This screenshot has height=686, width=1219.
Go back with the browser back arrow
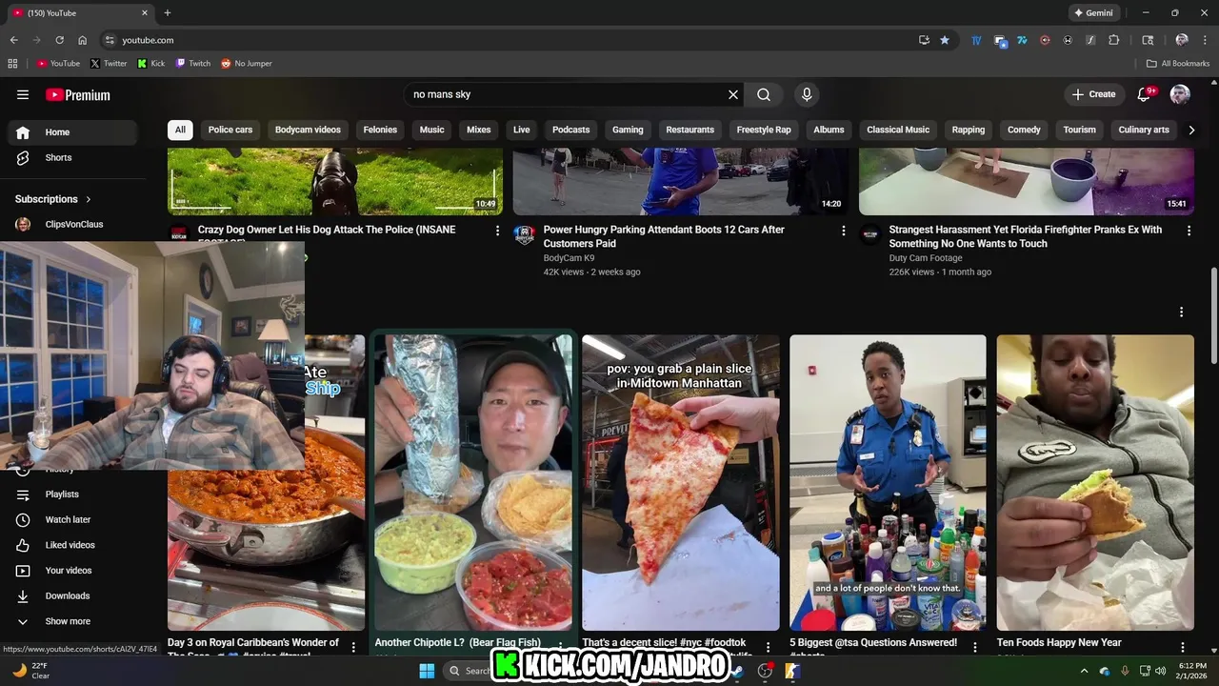click(x=13, y=40)
